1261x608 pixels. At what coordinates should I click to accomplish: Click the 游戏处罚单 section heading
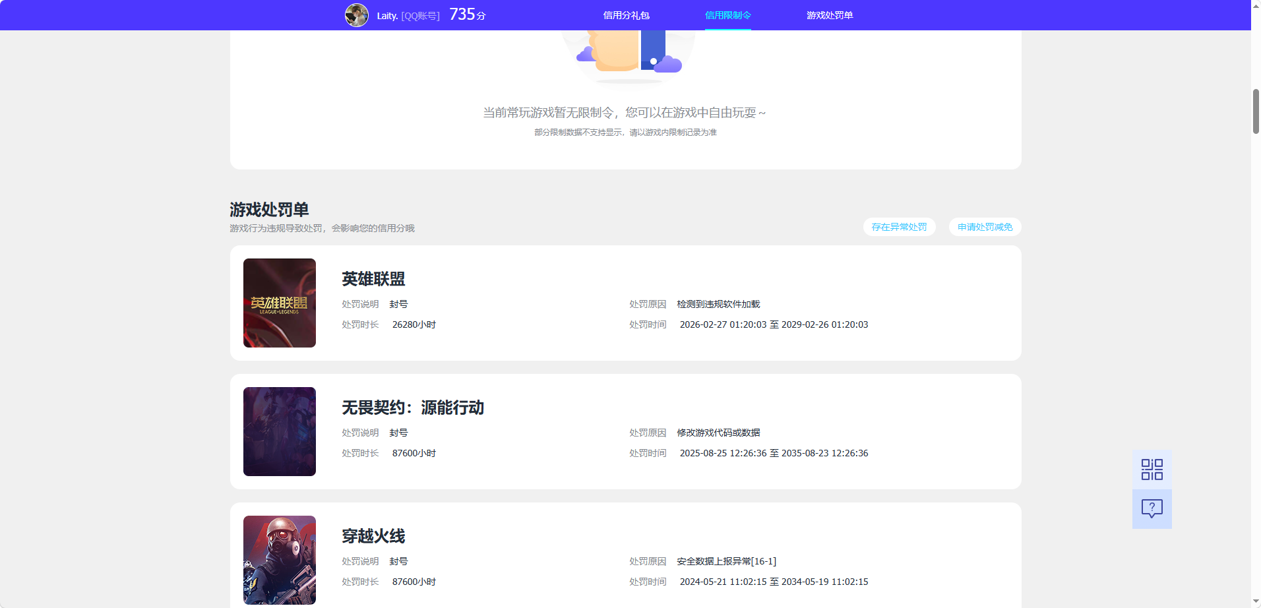[269, 210]
